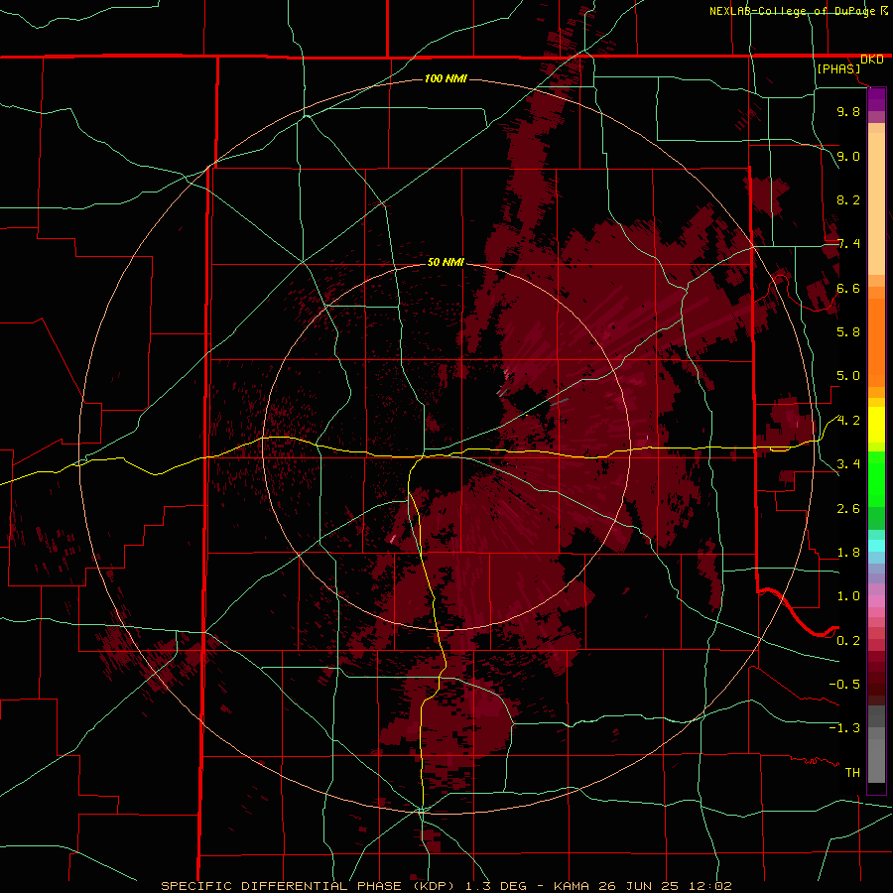Click the 2.6 value on color scale
This screenshot has width=893, height=893.
848,509
